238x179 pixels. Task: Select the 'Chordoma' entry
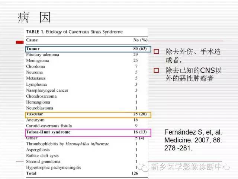(x=36, y=66)
